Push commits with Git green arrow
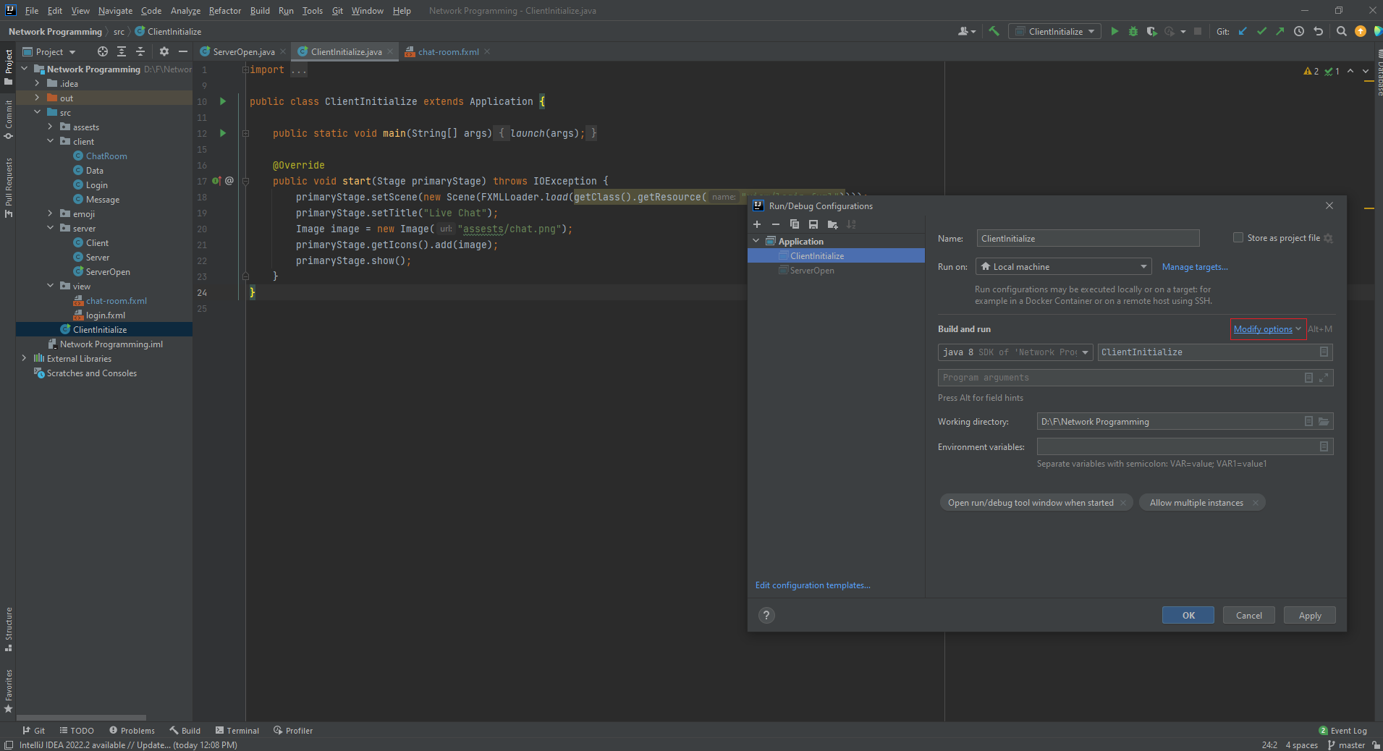Image resolution: width=1383 pixels, height=751 pixels. (x=1280, y=31)
